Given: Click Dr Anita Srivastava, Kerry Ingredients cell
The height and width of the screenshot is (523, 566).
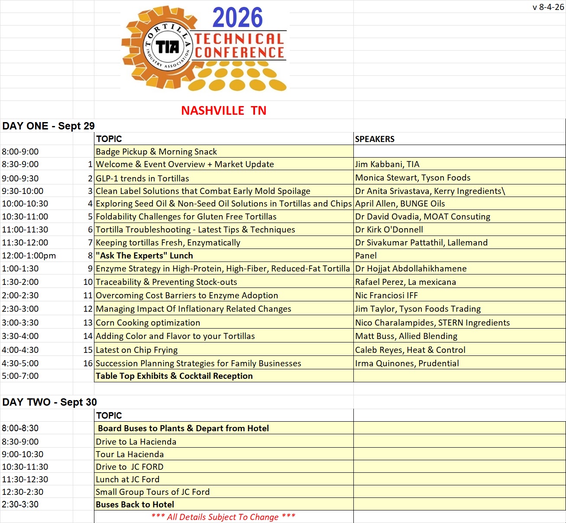Looking at the screenshot, I should (459, 191).
